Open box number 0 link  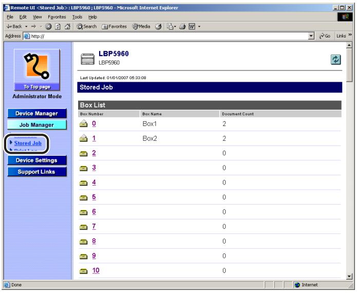(x=94, y=124)
